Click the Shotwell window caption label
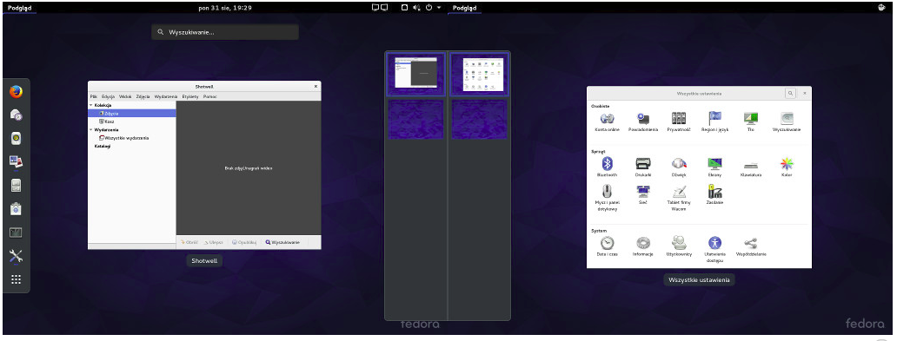Image resolution: width=897 pixels, height=341 pixels. 204,260
